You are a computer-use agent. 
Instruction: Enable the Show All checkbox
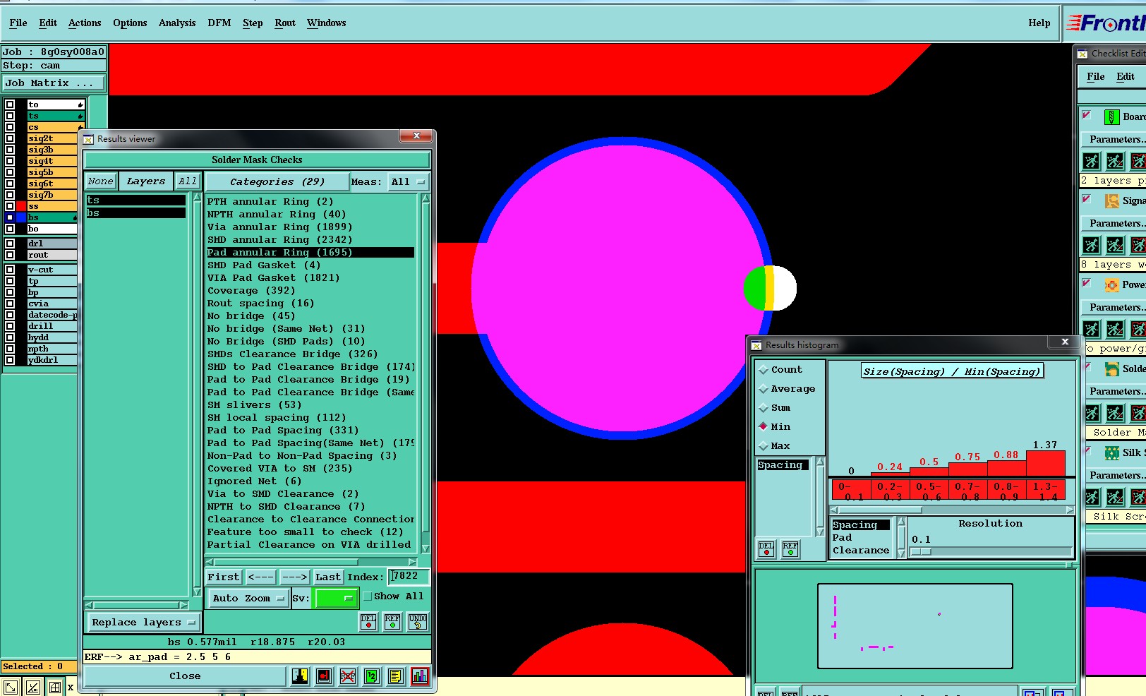pos(367,596)
